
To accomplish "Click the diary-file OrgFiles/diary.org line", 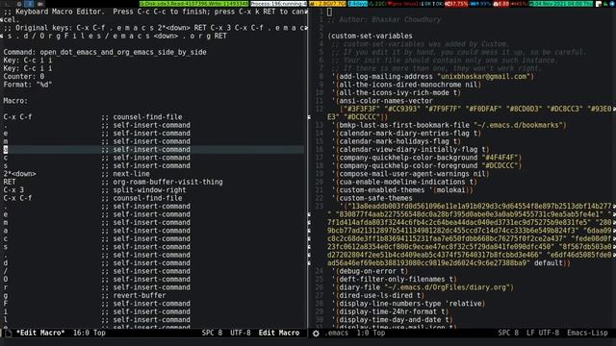I will [423, 287].
